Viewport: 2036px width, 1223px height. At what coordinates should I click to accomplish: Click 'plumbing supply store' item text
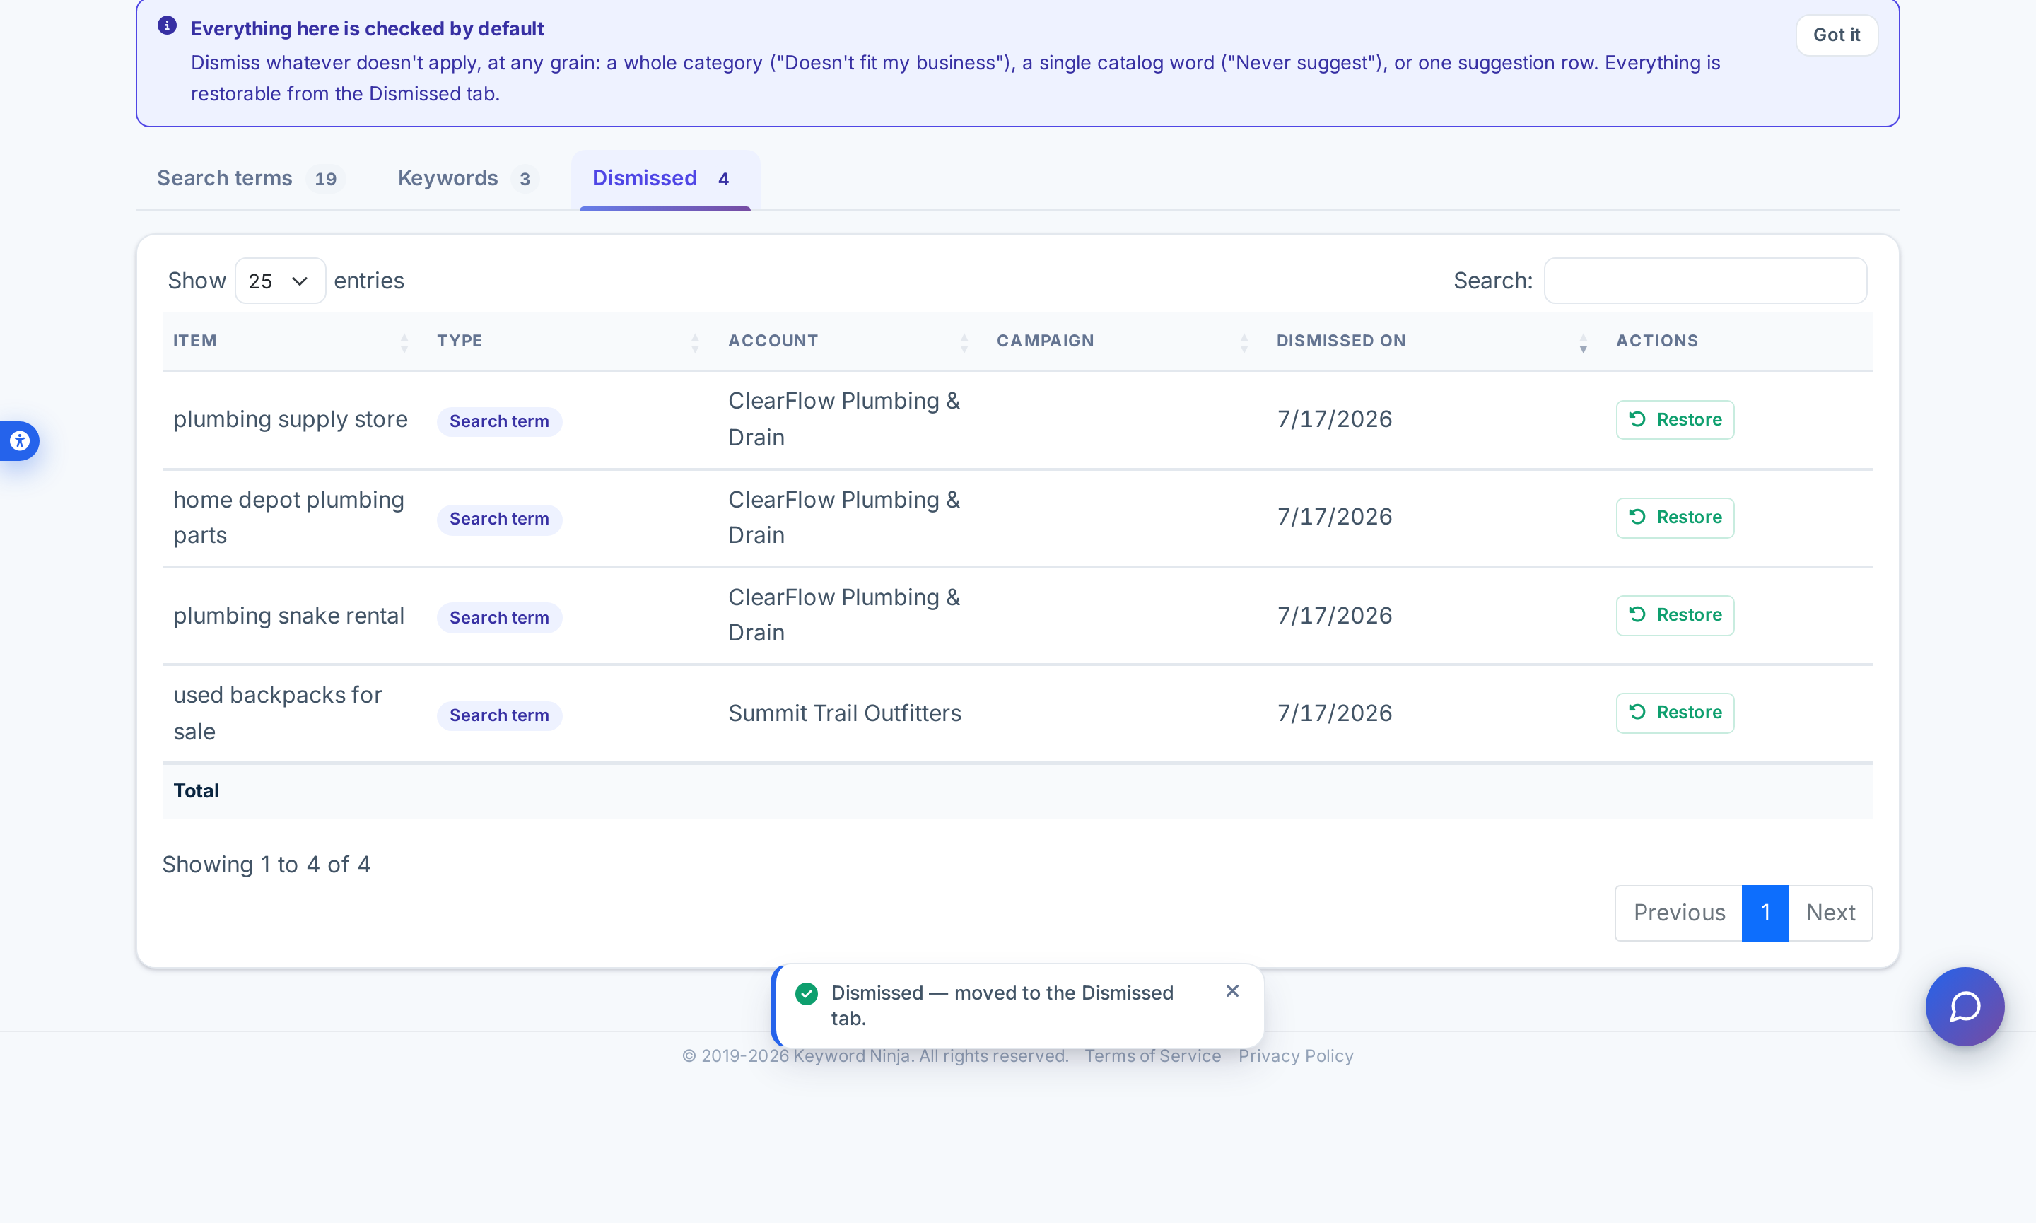(290, 419)
